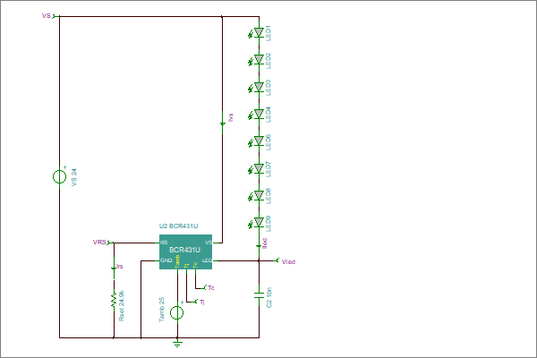Select the LED8 diode symbol
Image resolution: width=537 pixels, height=358 pixels.
tap(259, 196)
